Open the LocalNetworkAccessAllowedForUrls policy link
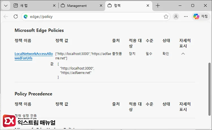This screenshot has height=130, width=212. tap(34, 56)
